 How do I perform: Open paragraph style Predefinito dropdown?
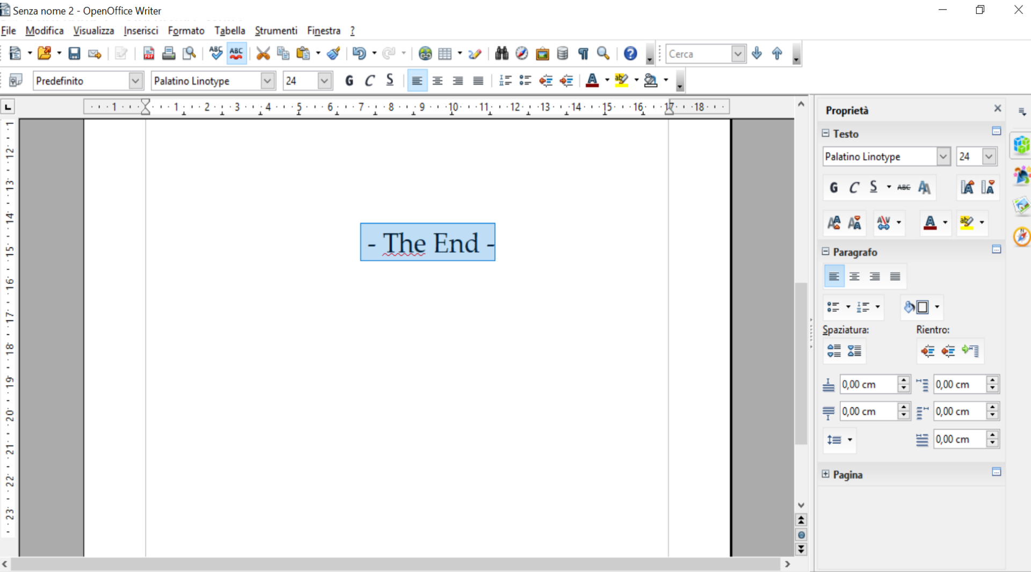pyautogui.click(x=135, y=81)
